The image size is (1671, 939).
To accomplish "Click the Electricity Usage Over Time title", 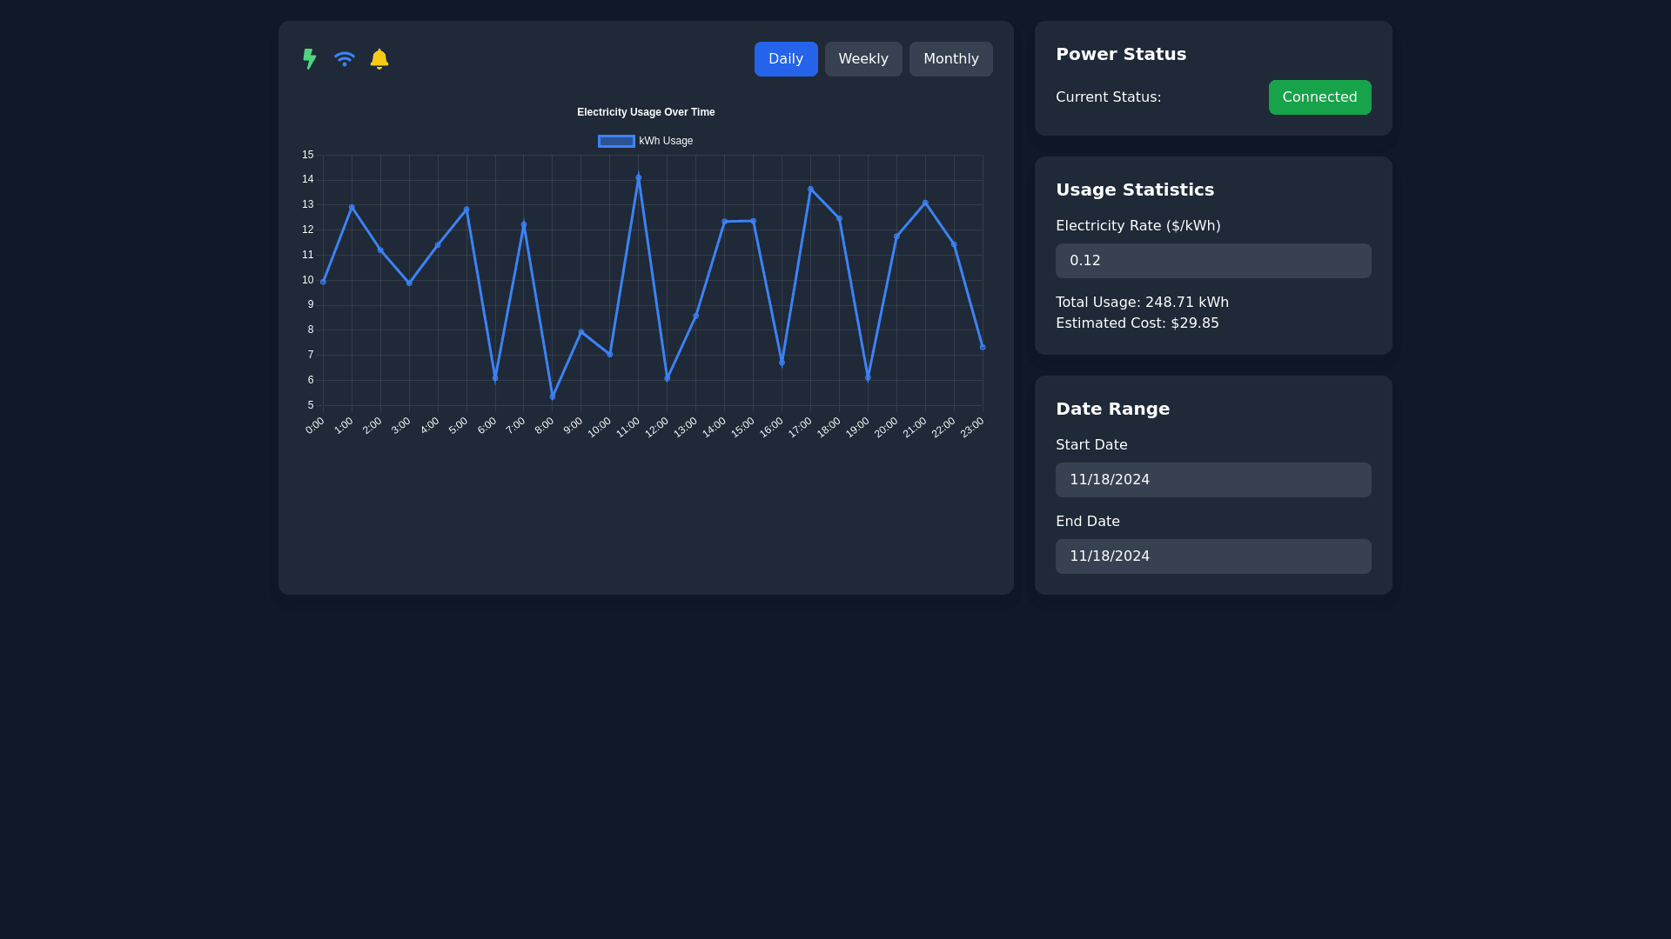I will pos(646,112).
